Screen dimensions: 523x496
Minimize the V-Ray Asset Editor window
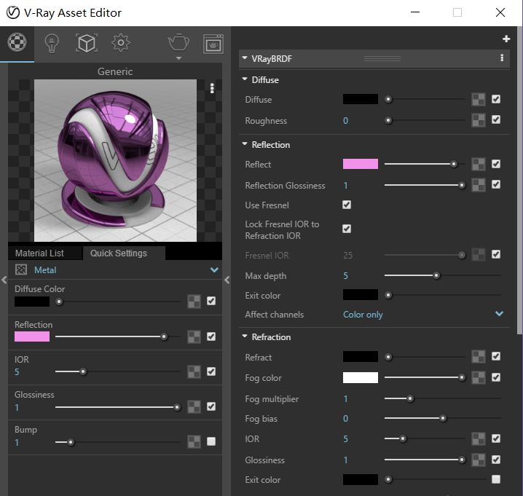click(415, 12)
